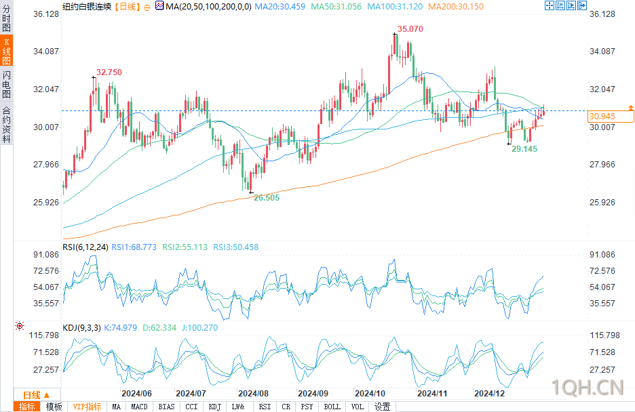Click the MA50:31.056 value

tap(336, 7)
